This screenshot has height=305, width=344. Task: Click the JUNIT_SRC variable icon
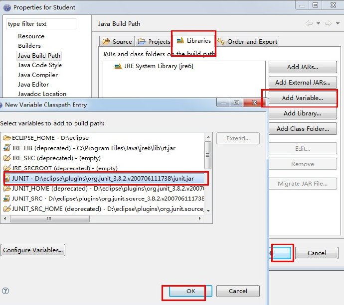click(x=7, y=199)
